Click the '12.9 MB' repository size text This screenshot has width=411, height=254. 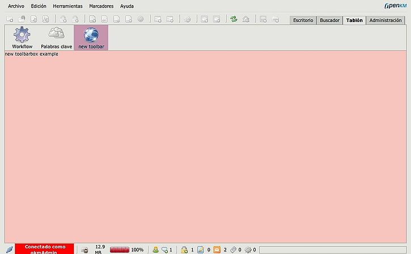100,249
